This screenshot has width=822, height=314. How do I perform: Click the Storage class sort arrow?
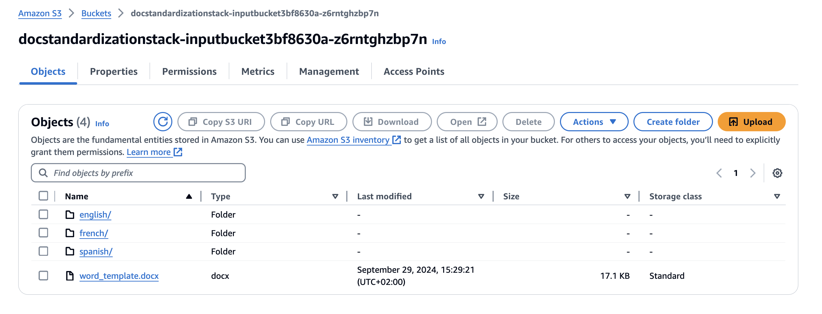[777, 196]
